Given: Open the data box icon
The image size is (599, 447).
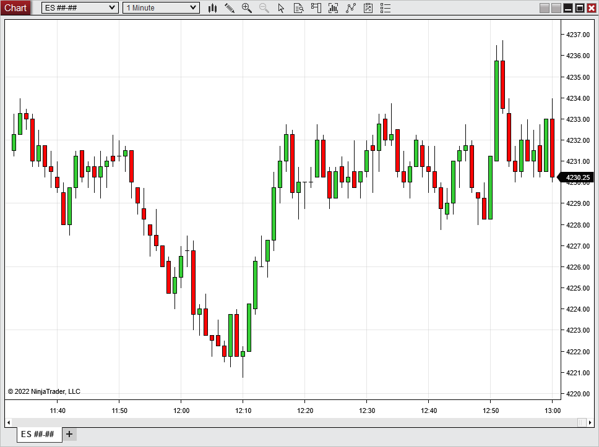Looking at the screenshot, I should click(x=299, y=8).
